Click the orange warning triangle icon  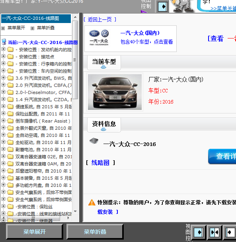coord(92,202)
